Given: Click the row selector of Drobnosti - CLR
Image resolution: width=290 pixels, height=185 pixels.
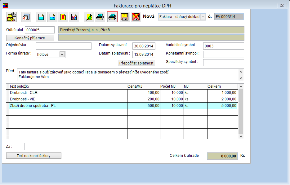Looking at the screenshot, I should click(7, 93).
